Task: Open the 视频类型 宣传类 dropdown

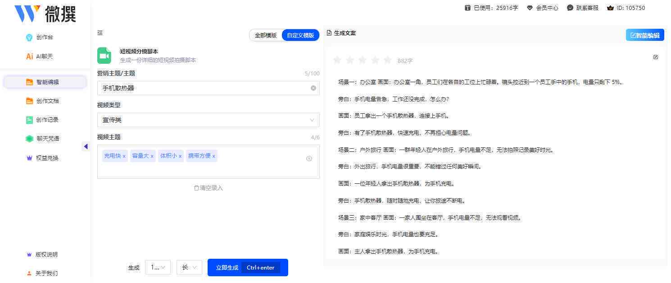Action: 208,120
